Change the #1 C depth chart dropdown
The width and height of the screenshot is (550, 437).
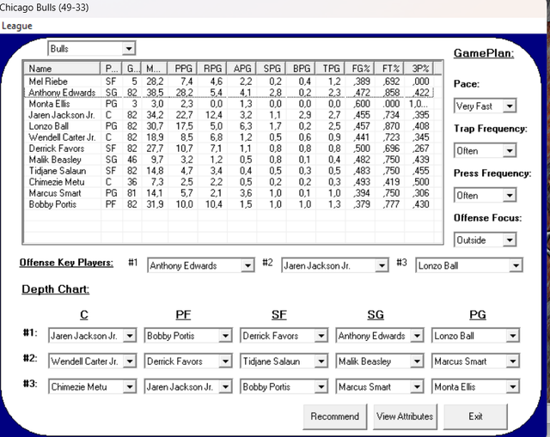coord(92,336)
